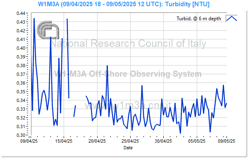Image resolution: width=248 pixels, height=158 pixels.
Task: Click the 30/04/25 date axis label
Action: click(163, 141)
